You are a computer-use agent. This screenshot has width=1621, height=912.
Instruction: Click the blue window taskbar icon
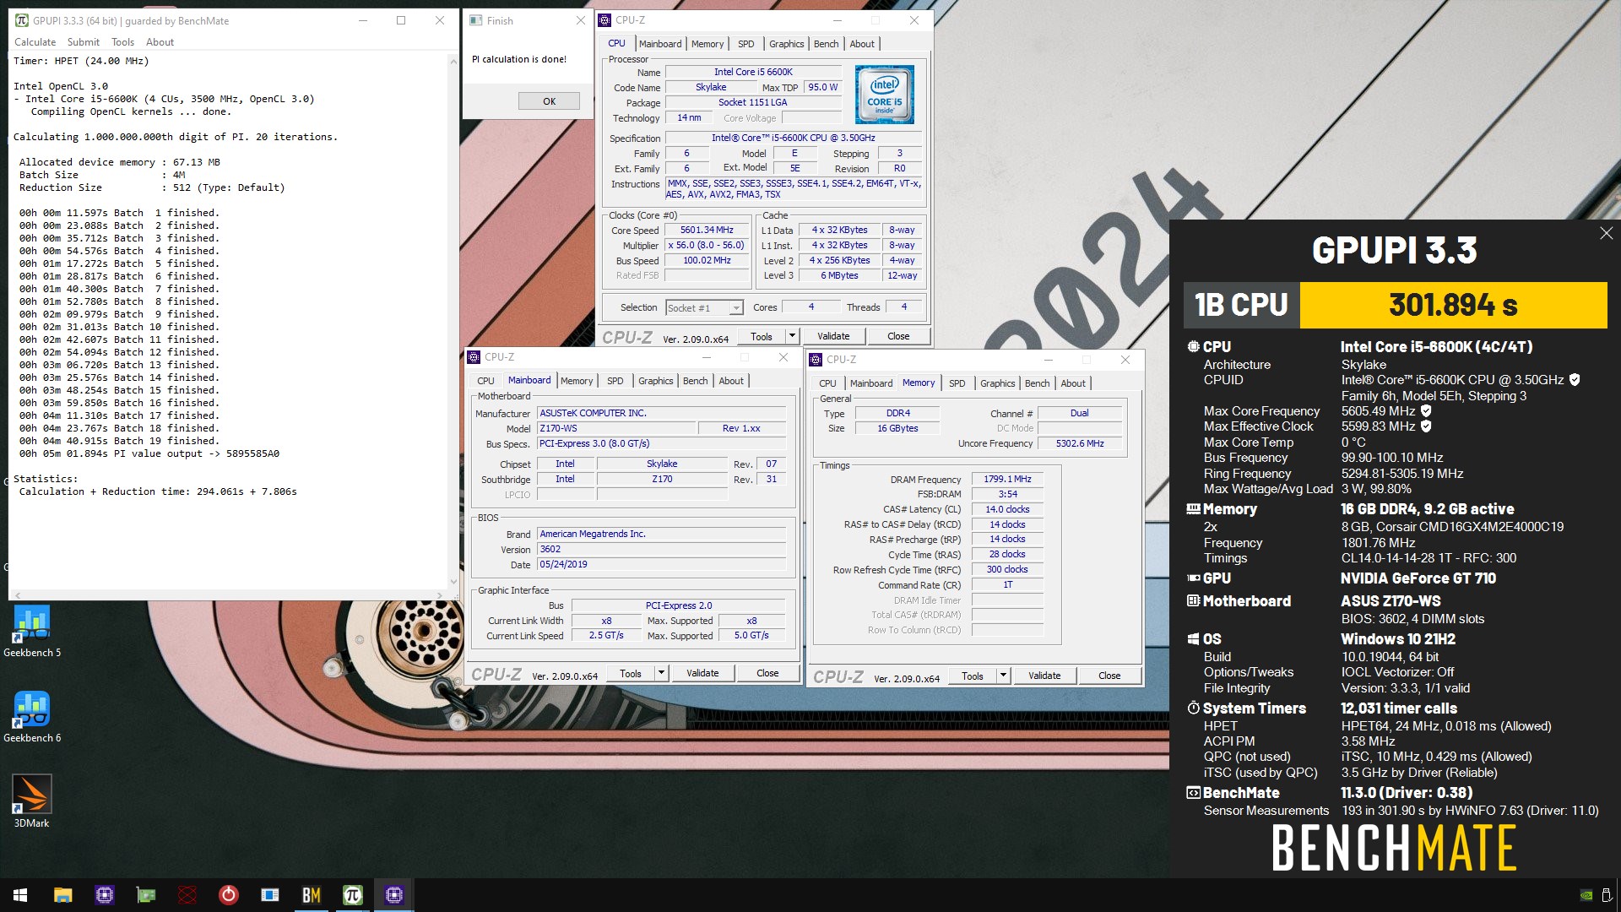coord(270,895)
